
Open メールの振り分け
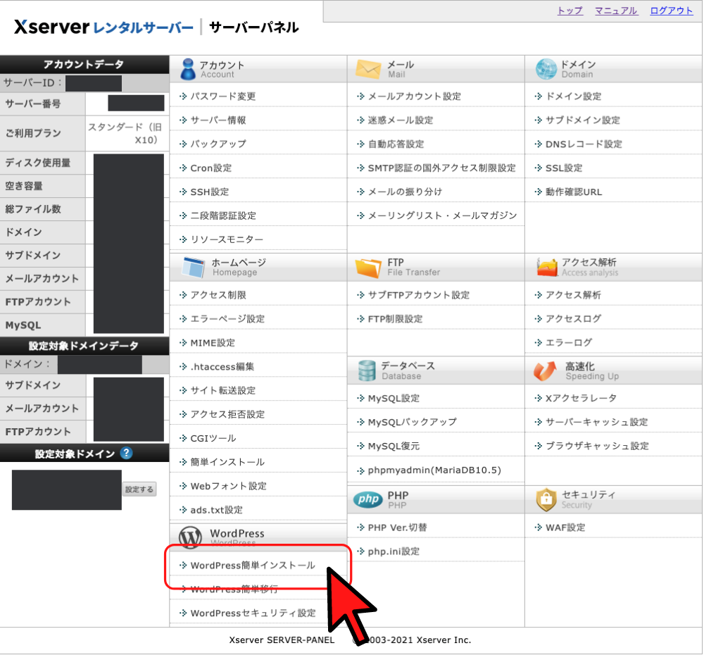(x=405, y=192)
